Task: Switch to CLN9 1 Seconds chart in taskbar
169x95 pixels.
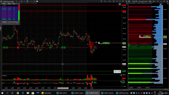Action: [x=107, y=93]
